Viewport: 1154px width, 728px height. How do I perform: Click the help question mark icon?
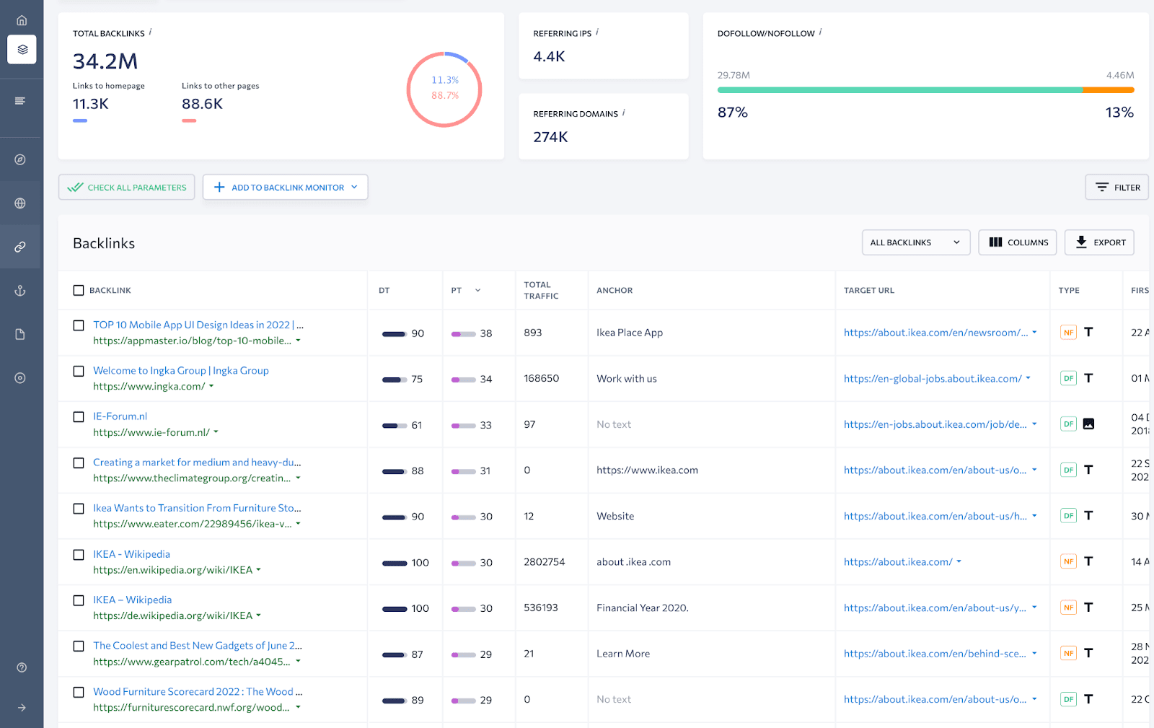click(21, 667)
